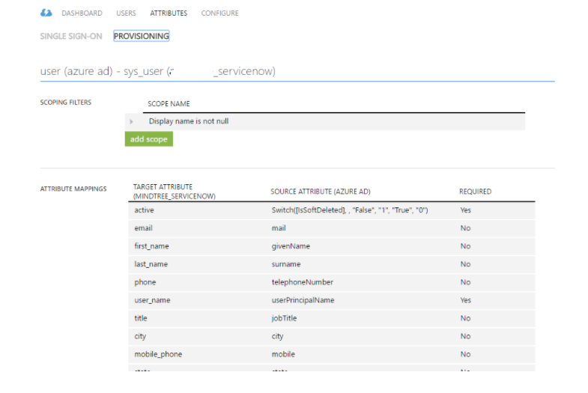Viewport: 588px width, 393px height.
Task: Open the Configure tab
Action: [x=219, y=13]
